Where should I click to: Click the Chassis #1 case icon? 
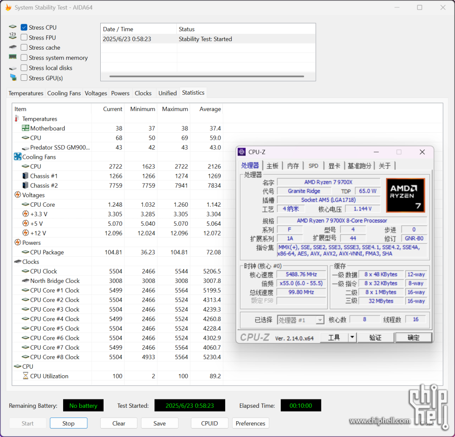click(26, 176)
